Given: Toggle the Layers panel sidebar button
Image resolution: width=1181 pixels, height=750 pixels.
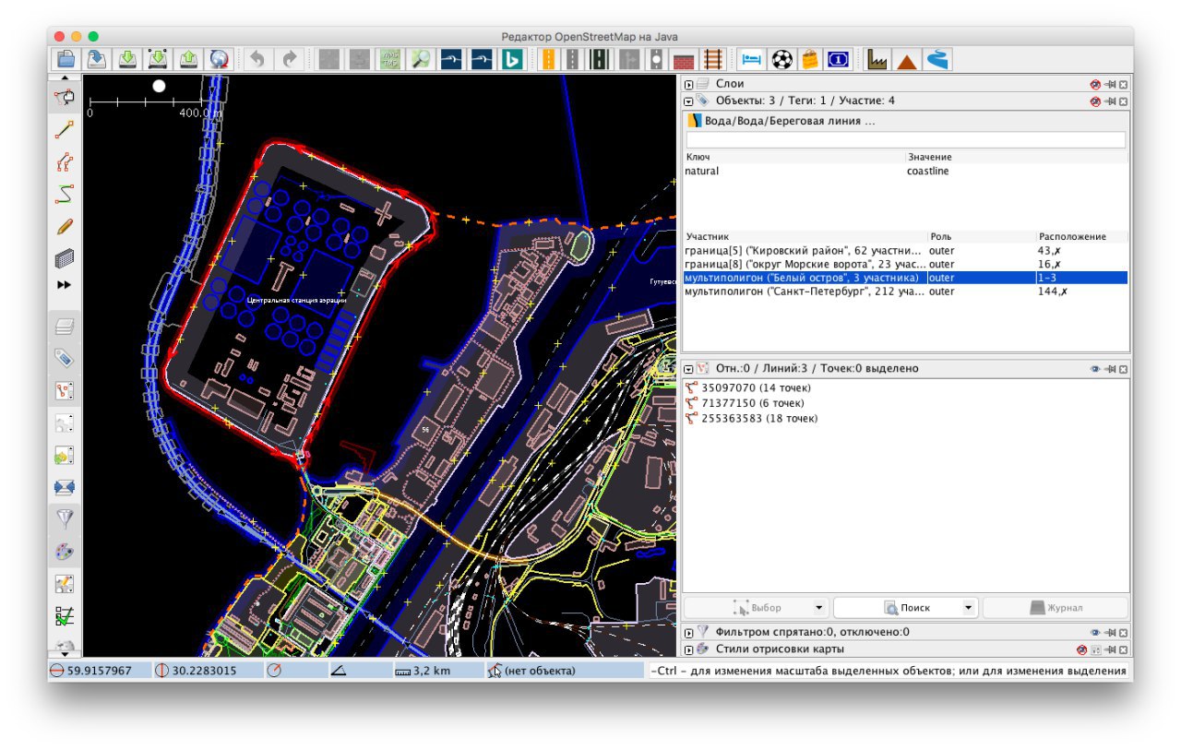Looking at the screenshot, I should (x=65, y=326).
